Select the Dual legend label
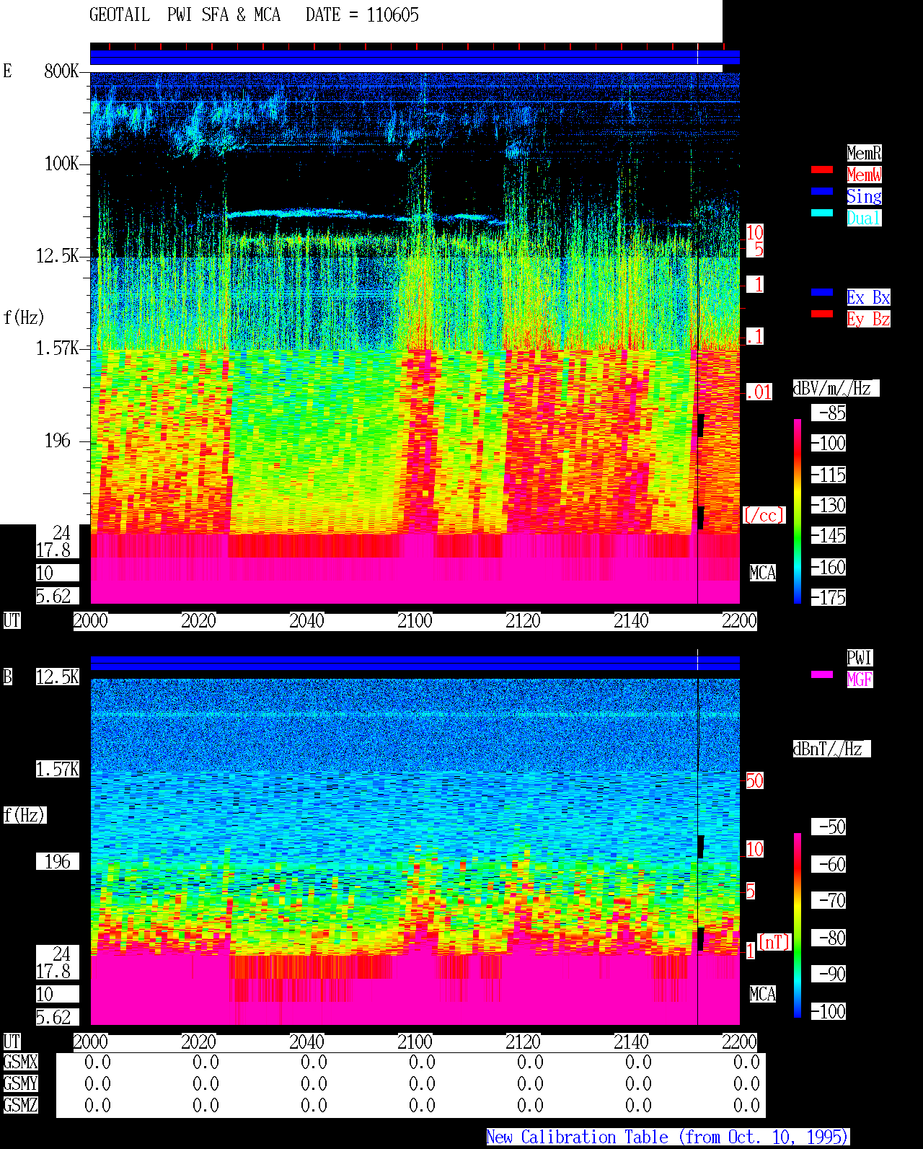This screenshot has height=1149, width=923. pyautogui.click(x=864, y=218)
